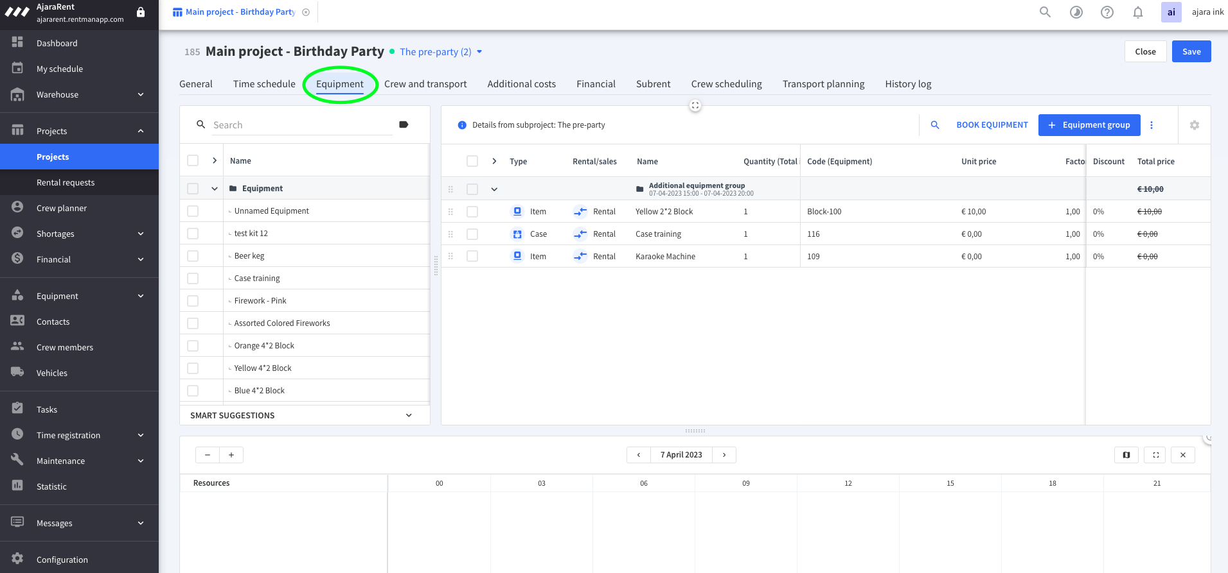Expand the Shortages sidebar menu
Screen dimensions: 1228x573
point(141,234)
